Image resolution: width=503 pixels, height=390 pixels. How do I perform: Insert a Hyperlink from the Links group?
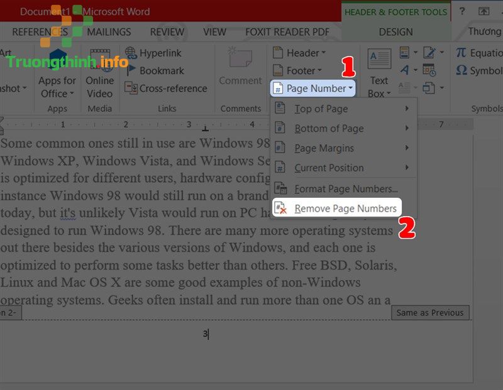(x=153, y=53)
